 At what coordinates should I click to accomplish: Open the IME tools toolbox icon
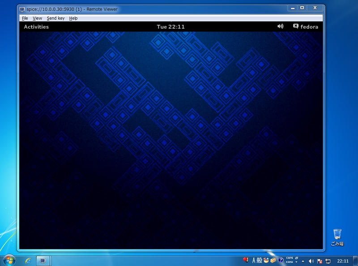(x=273, y=260)
